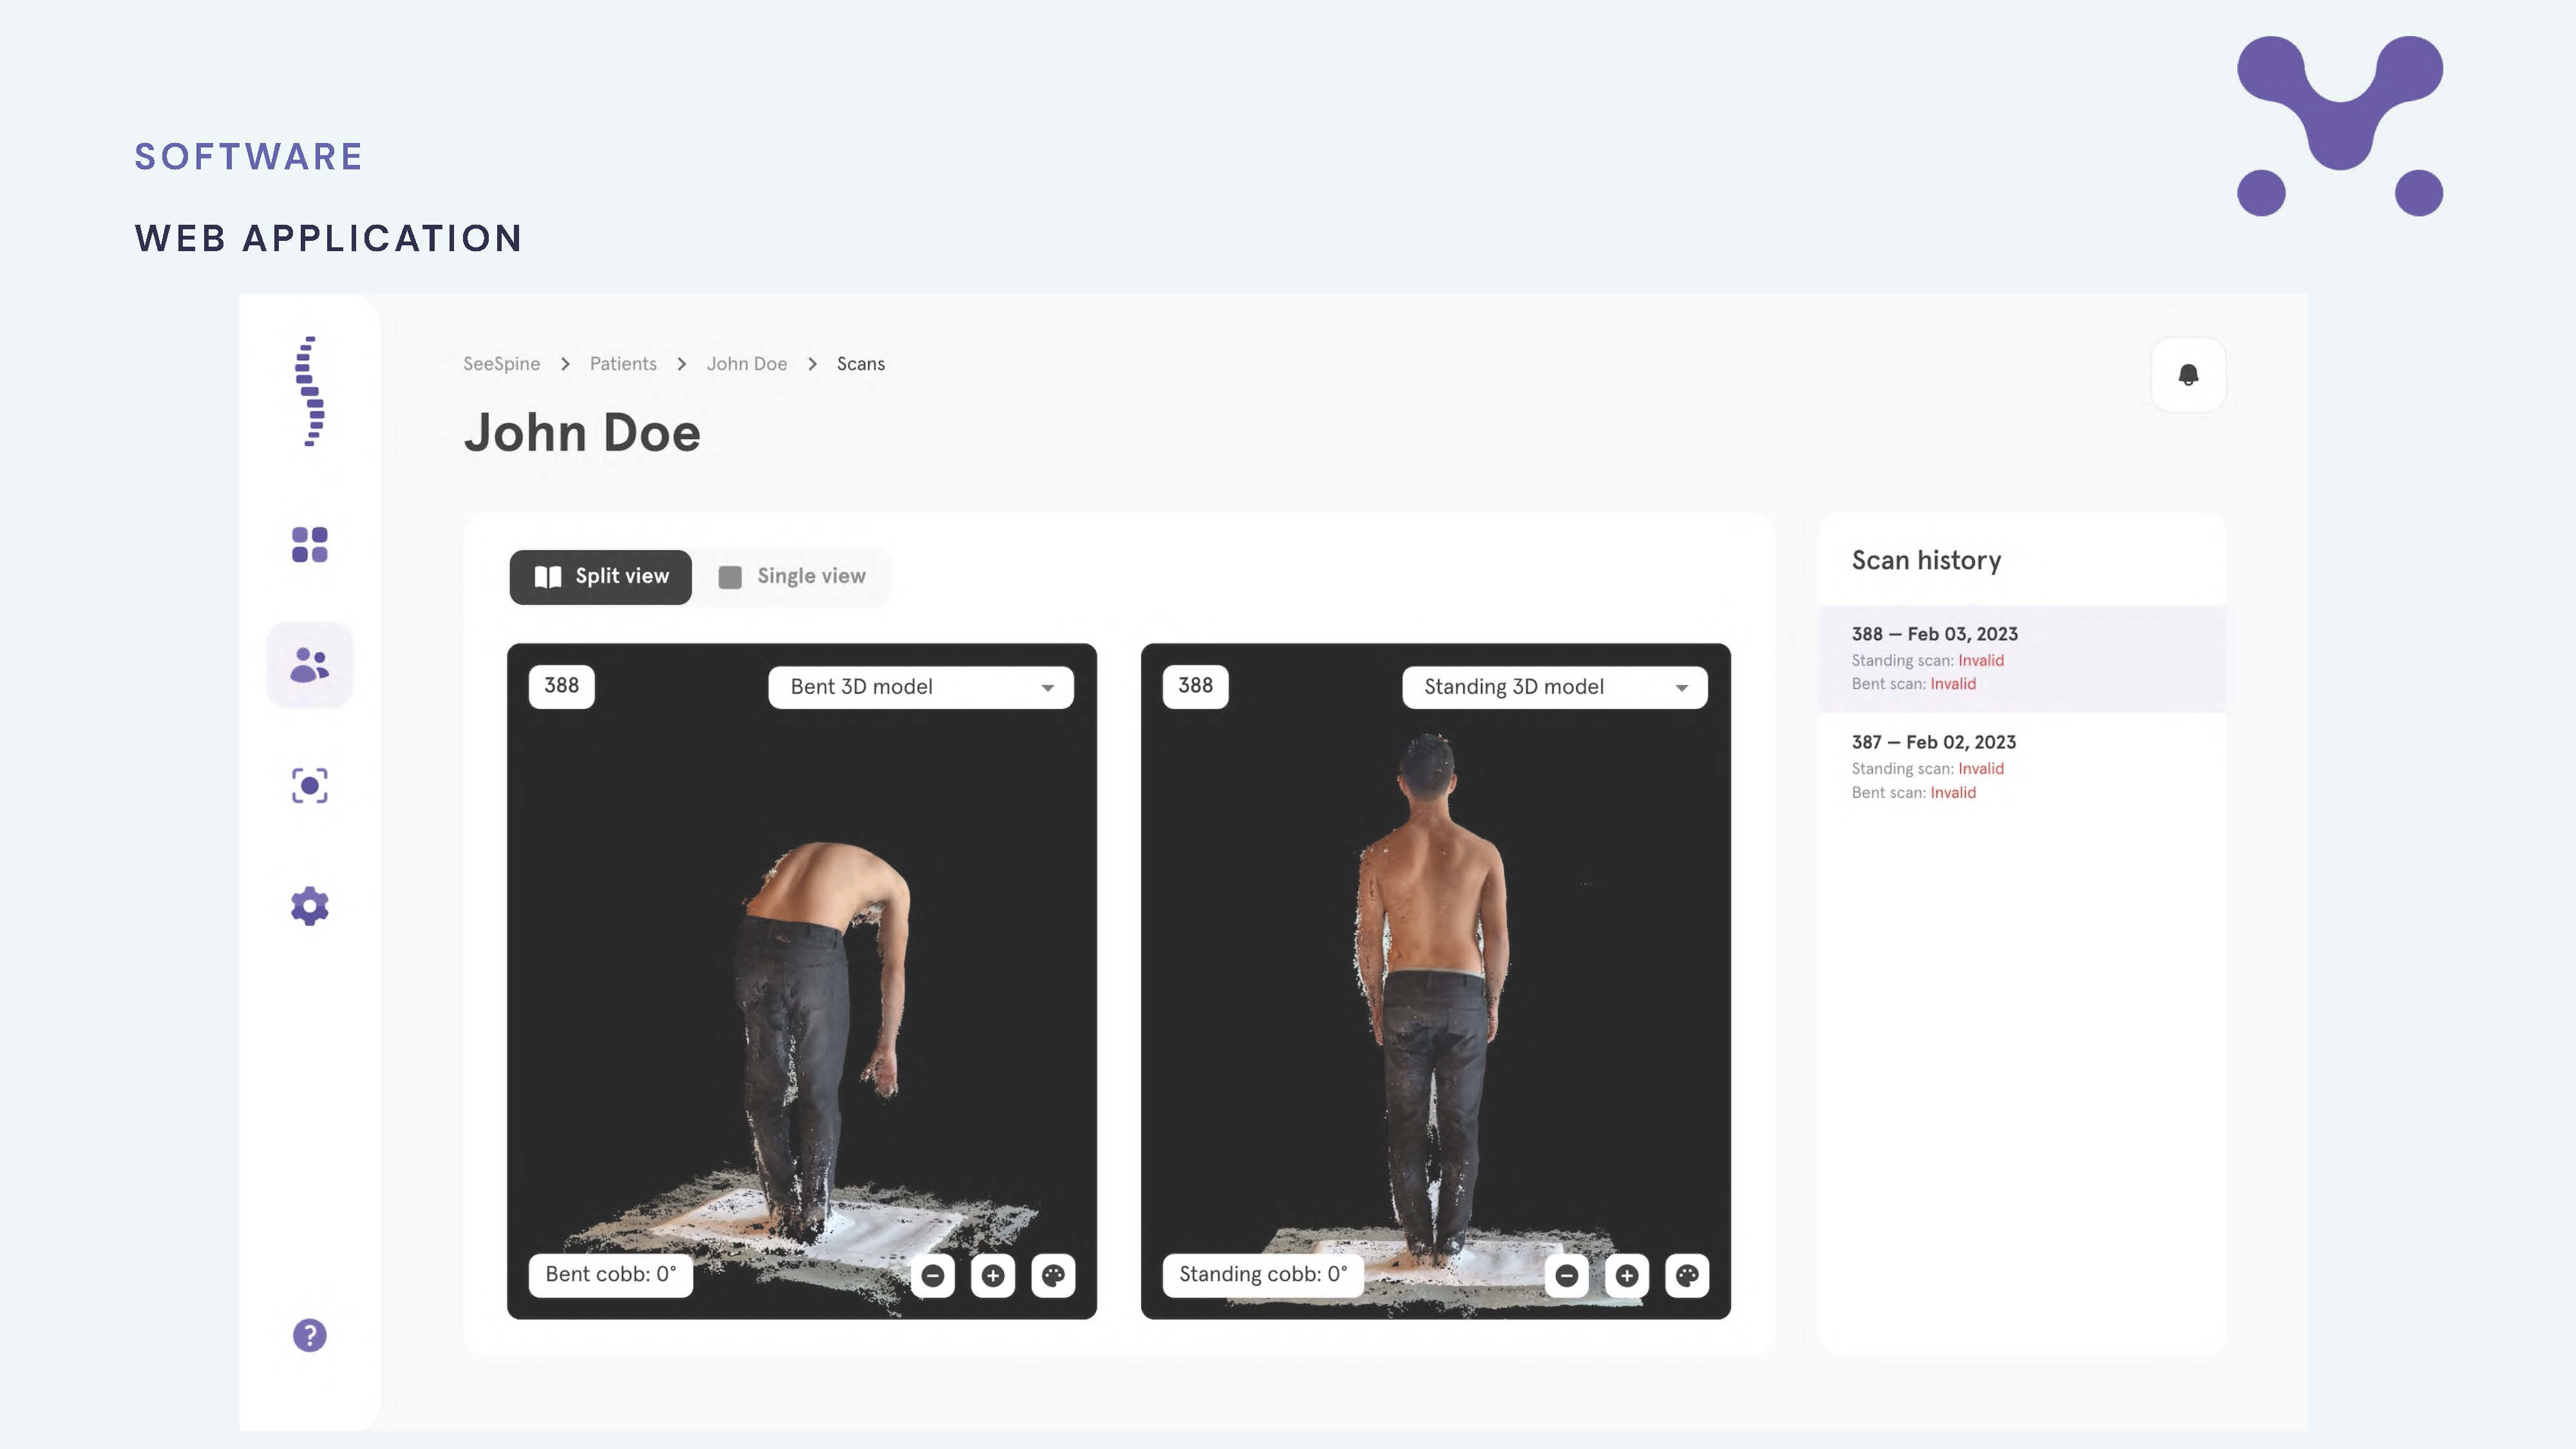Switch to Split view mode
This screenshot has width=2576, height=1449.
click(x=600, y=576)
